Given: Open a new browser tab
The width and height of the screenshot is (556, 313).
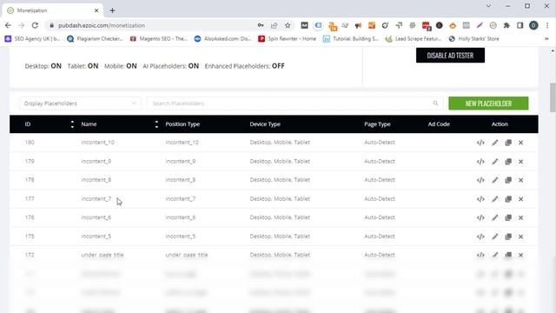Looking at the screenshot, I should (112, 10).
